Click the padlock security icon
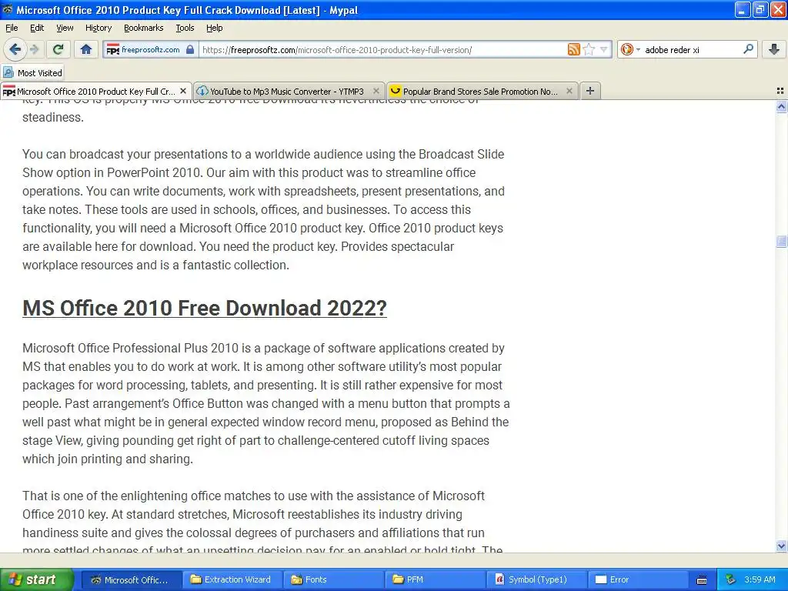The height and width of the screenshot is (591, 788). (x=190, y=49)
